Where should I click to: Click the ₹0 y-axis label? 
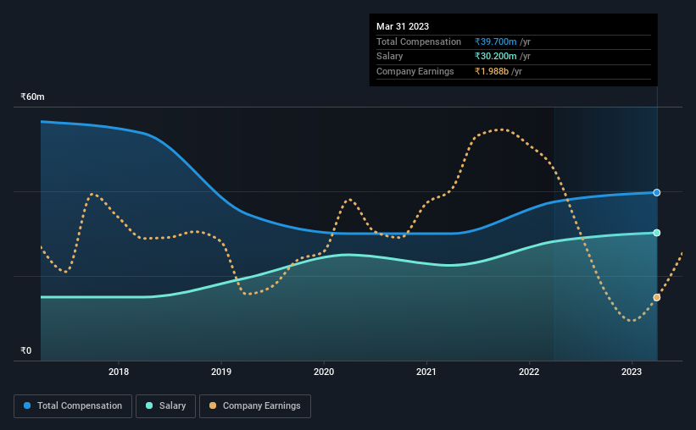25,350
